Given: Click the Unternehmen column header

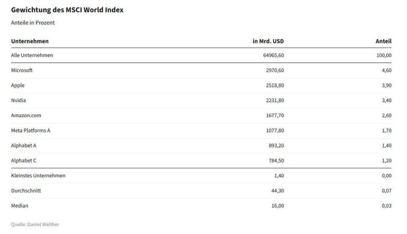Looking at the screenshot, I should (29, 41).
